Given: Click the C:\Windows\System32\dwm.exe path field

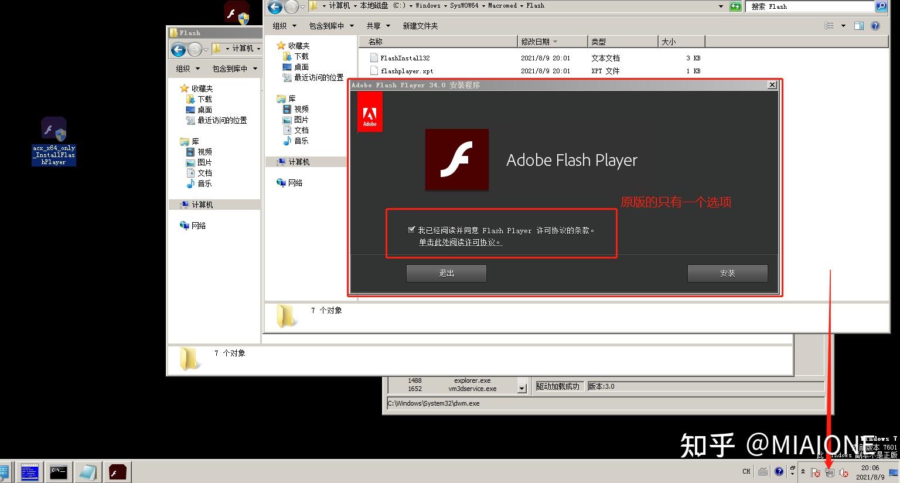Looking at the screenshot, I should point(605,403).
